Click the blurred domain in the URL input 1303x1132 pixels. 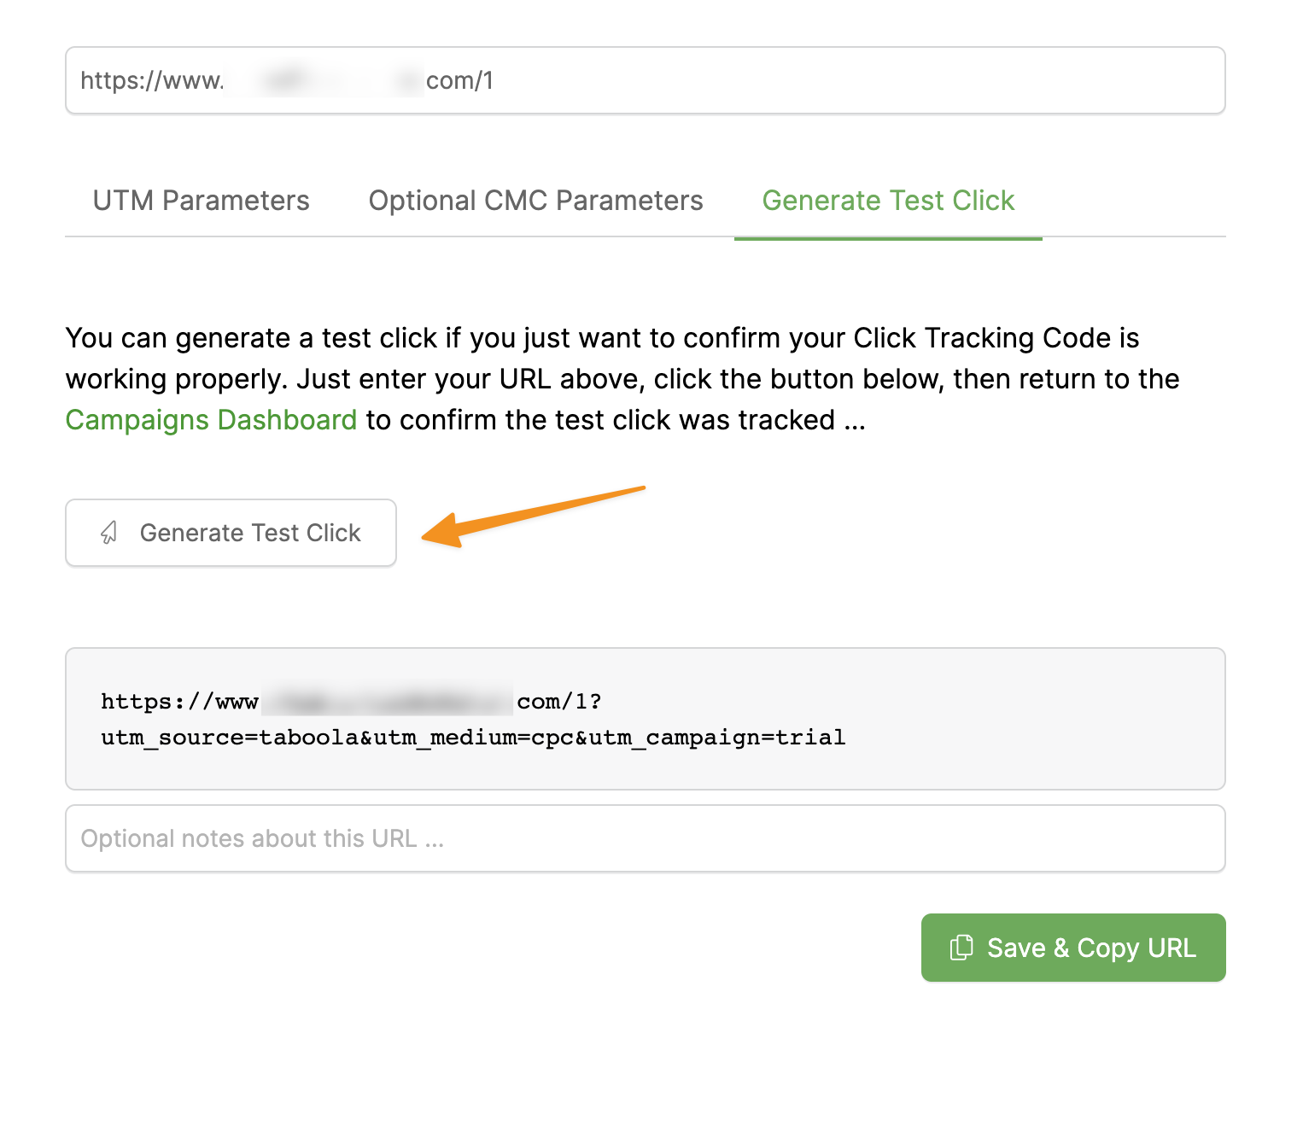click(324, 81)
